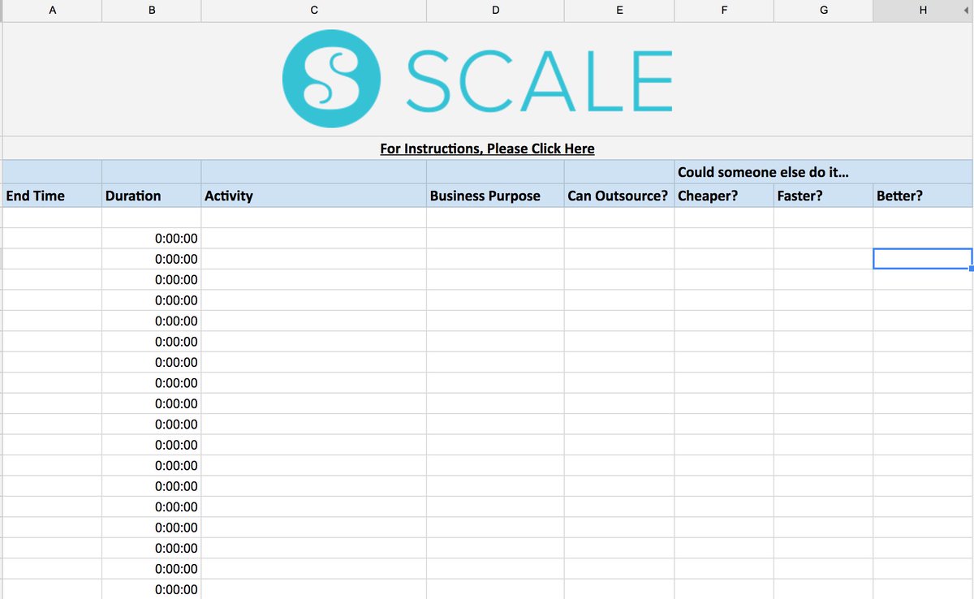
Task: Open the 'For Instructions, Please Click Here' link
Action: [487, 149]
